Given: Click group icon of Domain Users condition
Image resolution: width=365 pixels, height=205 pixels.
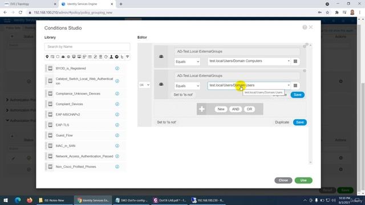Looking at the screenshot, I should [161, 84].
